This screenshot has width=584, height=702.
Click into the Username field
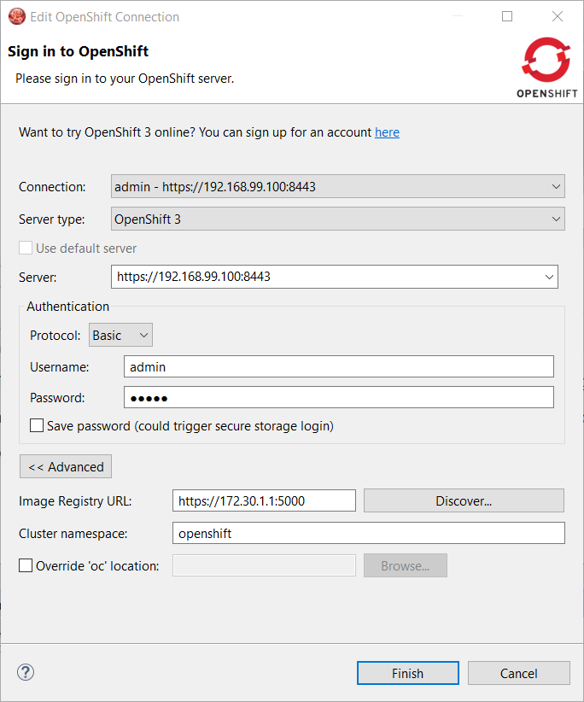click(x=338, y=366)
